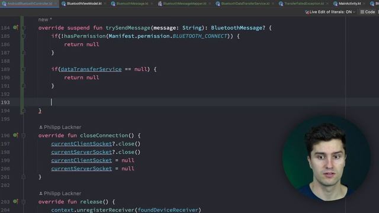Click the Philipp Lackner author hint above release
This screenshot has width=379, height=213.
click(60, 193)
